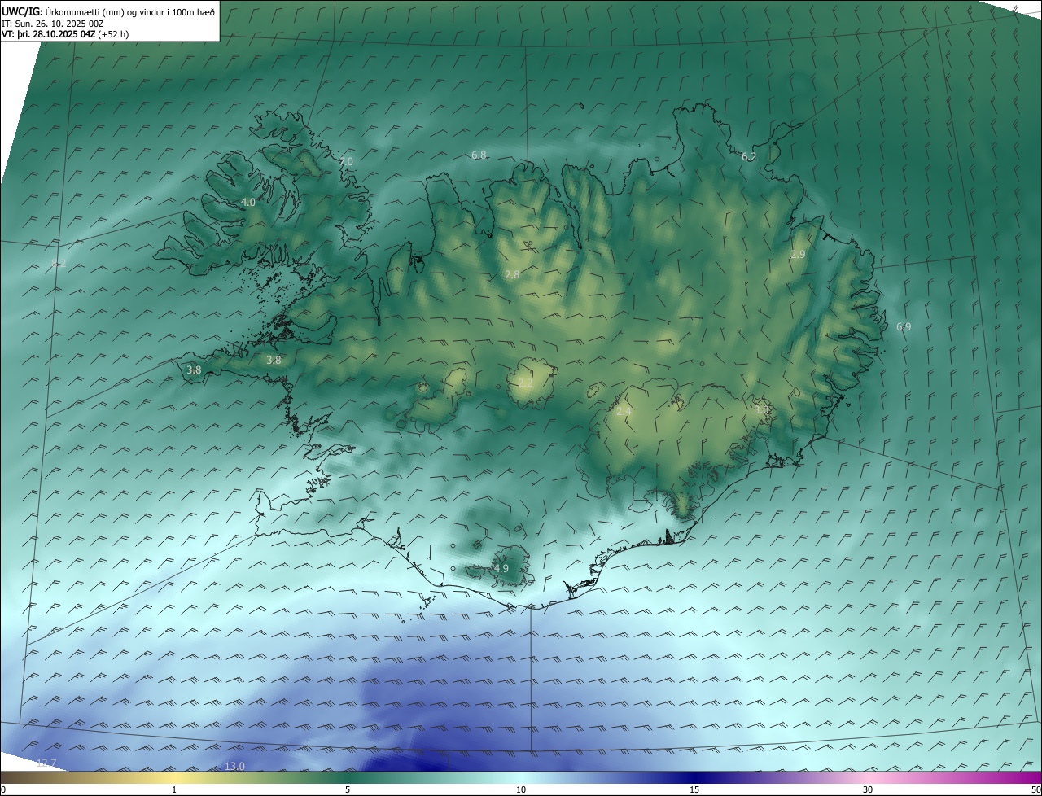Viewport: 1042px width, 796px height.
Task: Click the 0 tick on the color scale
Action: [x=3, y=789]
